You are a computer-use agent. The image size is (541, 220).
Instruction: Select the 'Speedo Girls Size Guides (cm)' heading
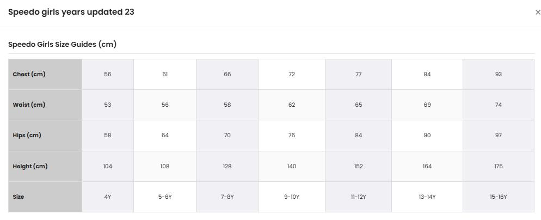point(63,45)
